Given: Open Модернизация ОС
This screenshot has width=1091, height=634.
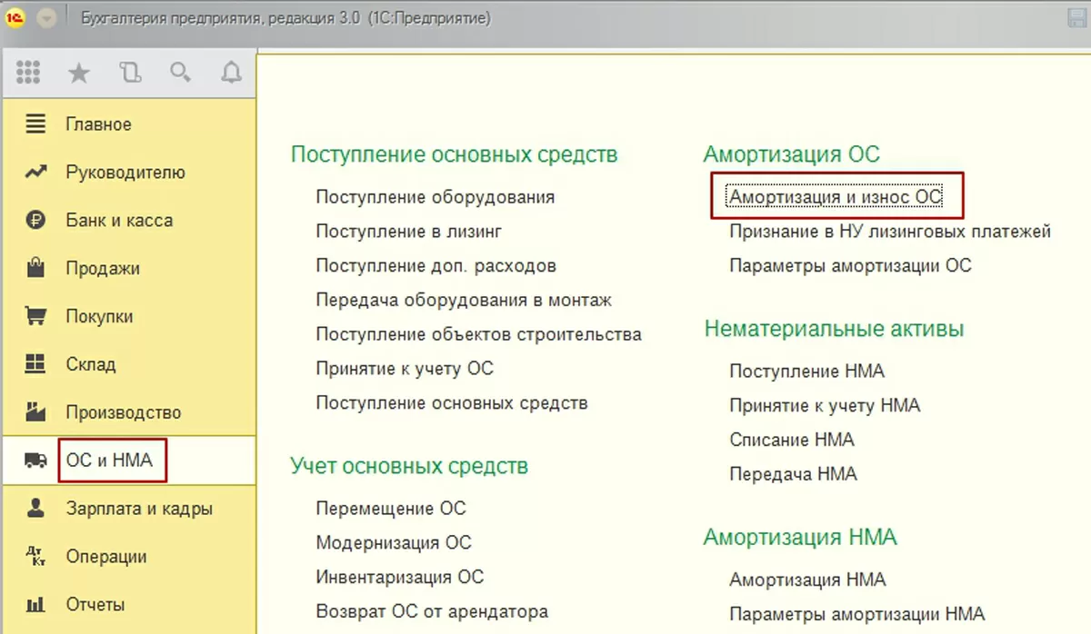Looking at the screenshot, I should coord(394,543).
